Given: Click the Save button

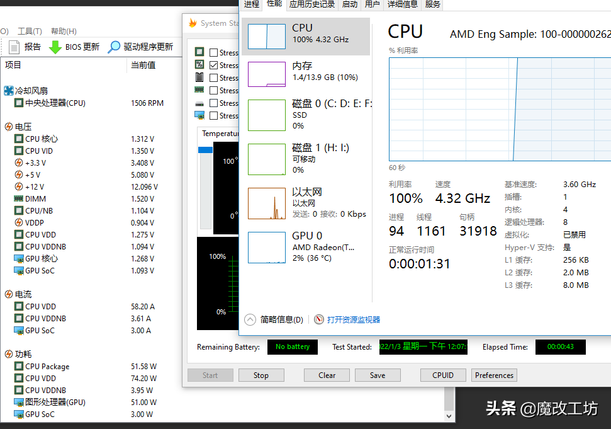Looking at the screenshot, I should [378, 375].
